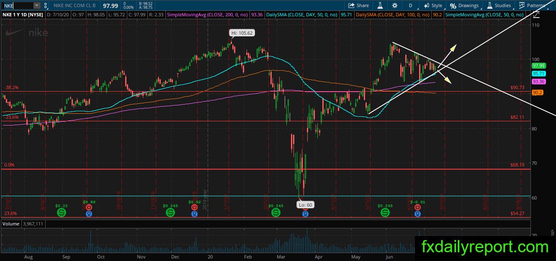Click the $82.11 Fibonacci level label

(x=517, y=118)
